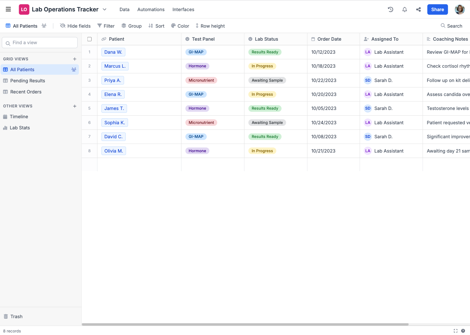Select the All Patients view in sidebar

coord(40,70)
